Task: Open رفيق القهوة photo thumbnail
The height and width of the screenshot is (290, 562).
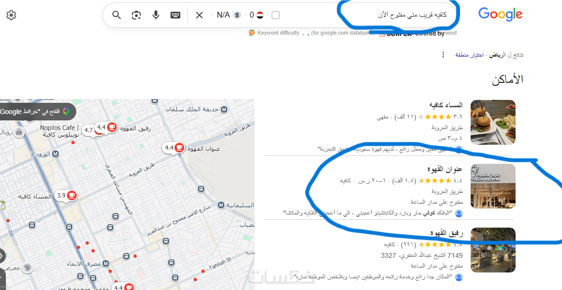Action: [493, 250]
